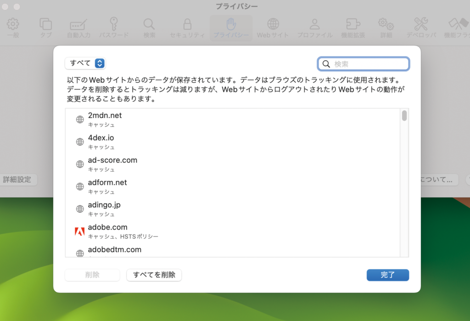Select the adobe.com row

(233, 231)
